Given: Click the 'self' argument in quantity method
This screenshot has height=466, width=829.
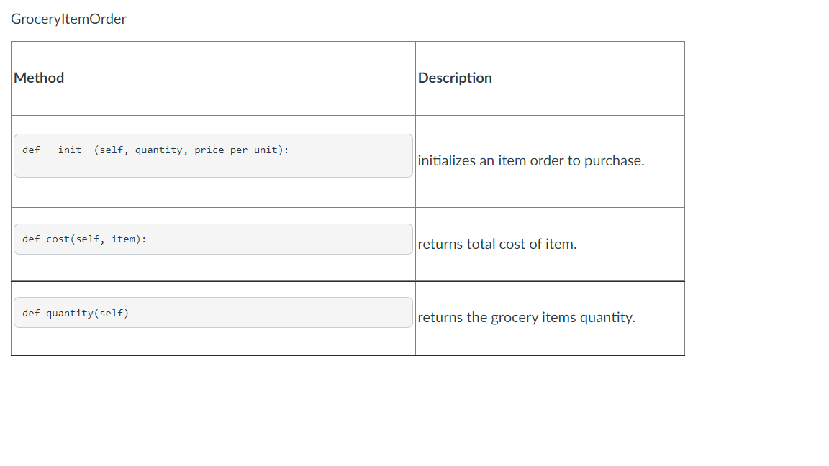Looking at the screenshot, I should pos(111,314).
